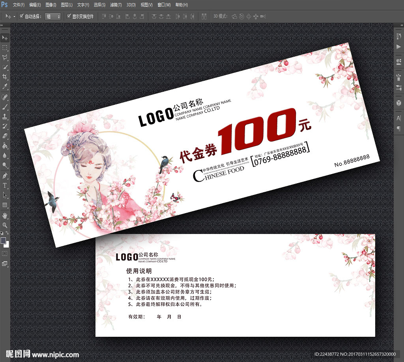
Task: Select the History Brush tool
Action: (5, 126)
